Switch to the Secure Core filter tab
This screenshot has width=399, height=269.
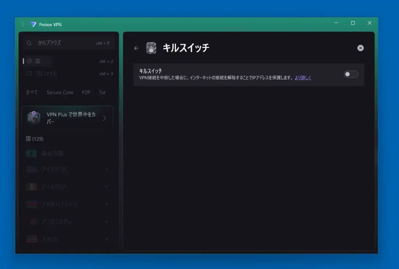[x=60, y=93]
